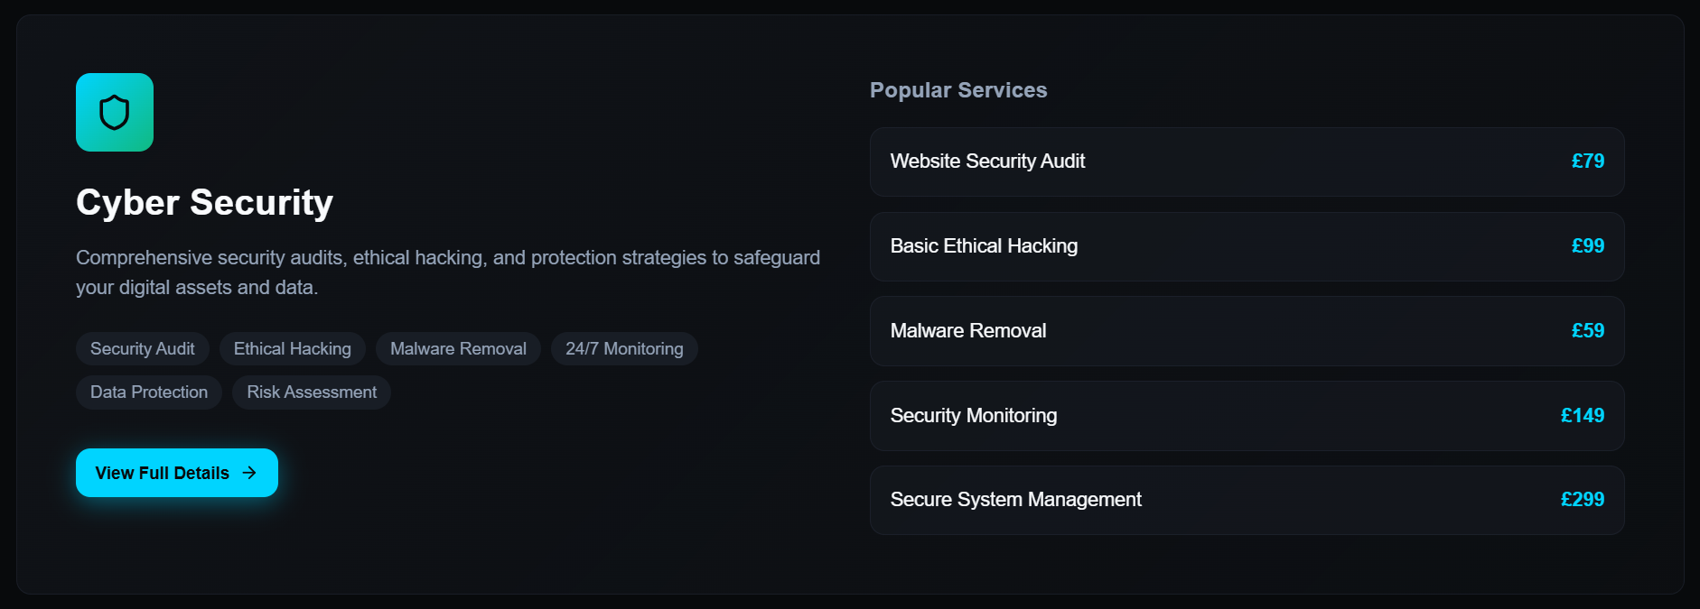The height and width of the screenshot is (609, 1700).
Task: Click the Data Protection tag
Action: pos(148,392)
